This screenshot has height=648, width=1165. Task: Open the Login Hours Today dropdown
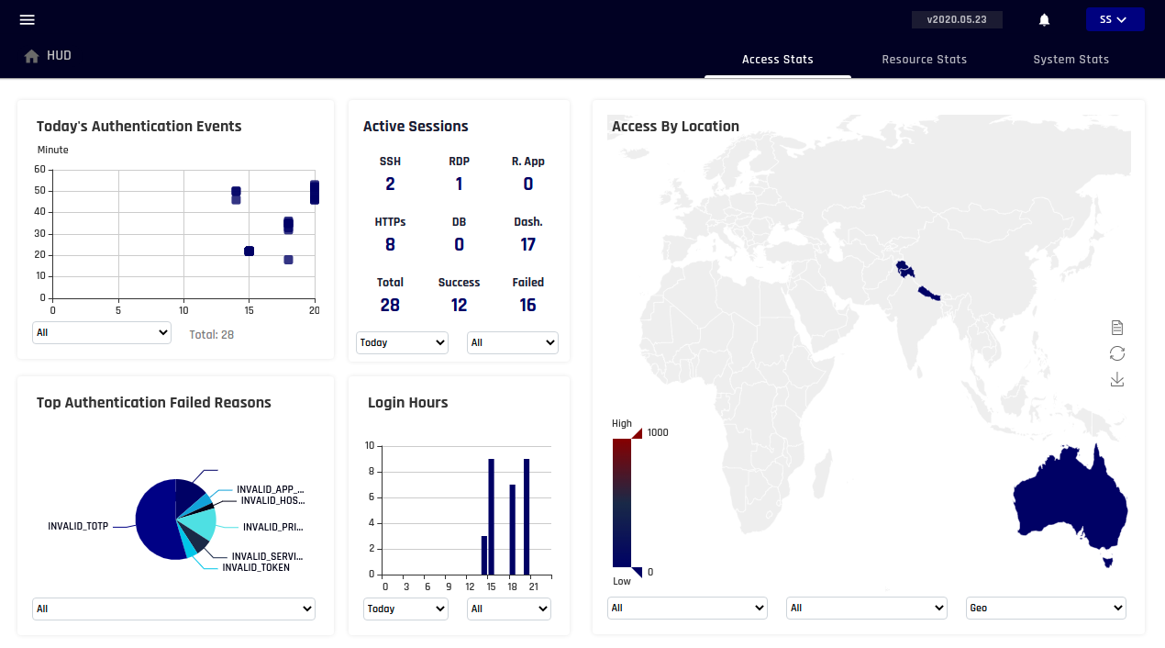pos(406,609)
